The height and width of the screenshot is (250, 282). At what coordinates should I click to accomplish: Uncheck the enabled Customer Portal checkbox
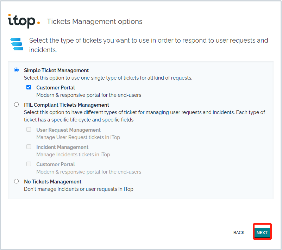click(29, 87)
